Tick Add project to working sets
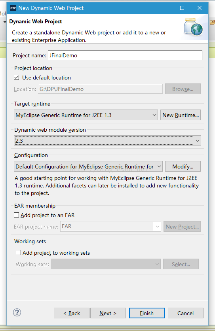The height and width of the screenshot is (331, 215). click(18, 252)
